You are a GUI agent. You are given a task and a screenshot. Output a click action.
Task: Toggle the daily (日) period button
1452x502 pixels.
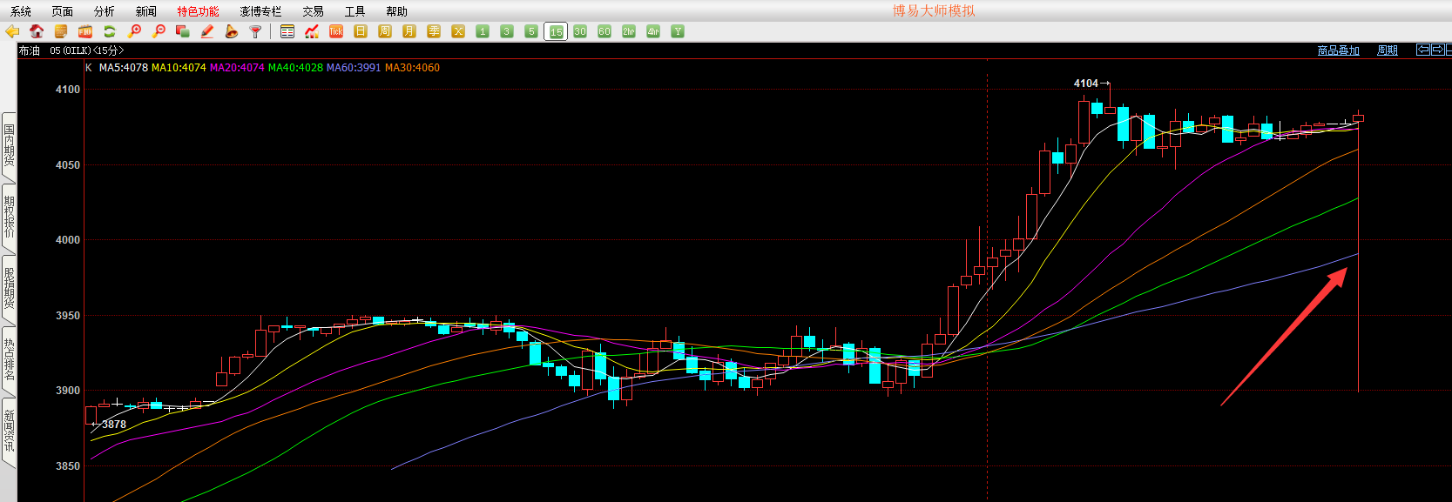click(361, 31)
